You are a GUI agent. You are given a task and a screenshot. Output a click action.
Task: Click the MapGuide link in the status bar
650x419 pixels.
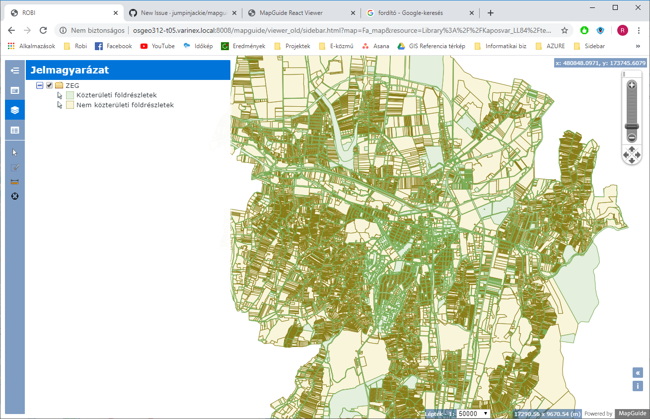click(x=631, y=413)
